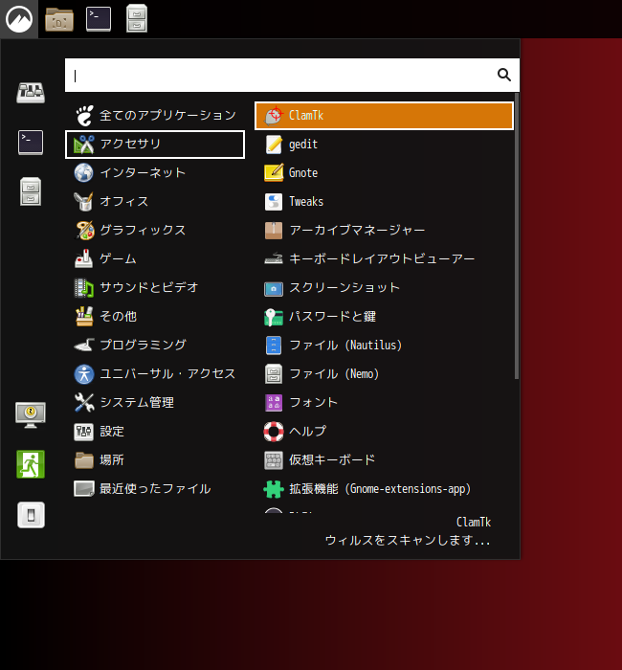Open その他 category
This screenshot has height=670, width=622.
pyautogui.click(x=155, y=317)
